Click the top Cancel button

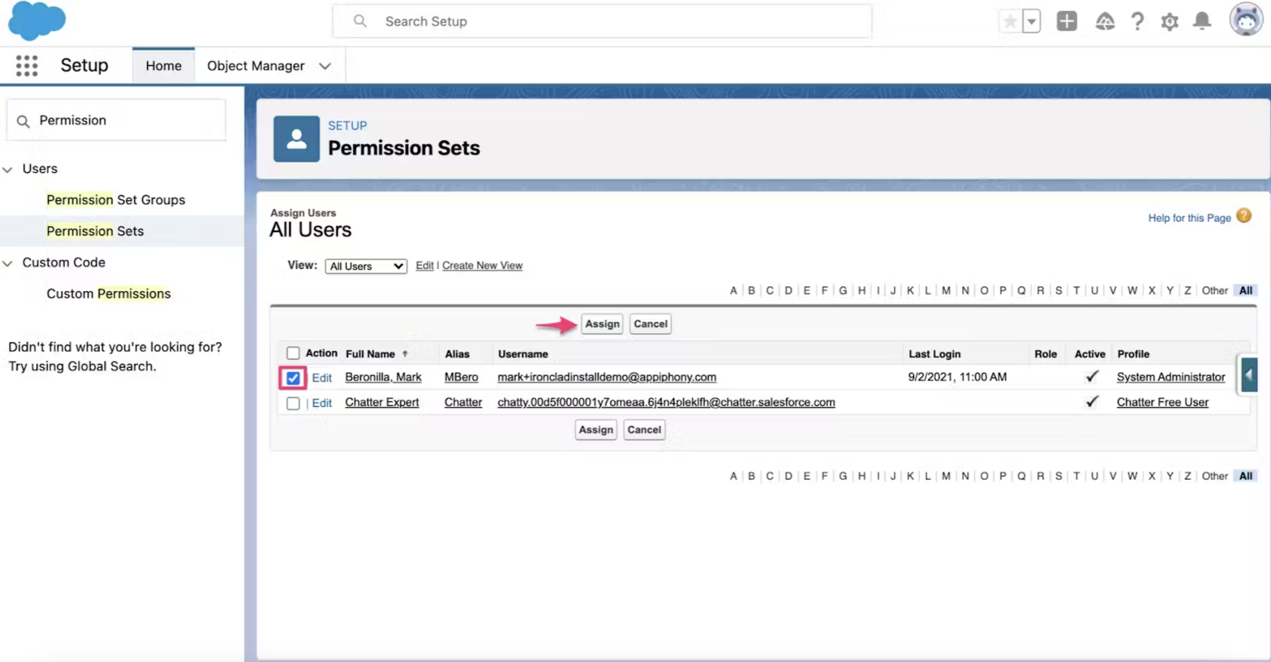point(650,324)
